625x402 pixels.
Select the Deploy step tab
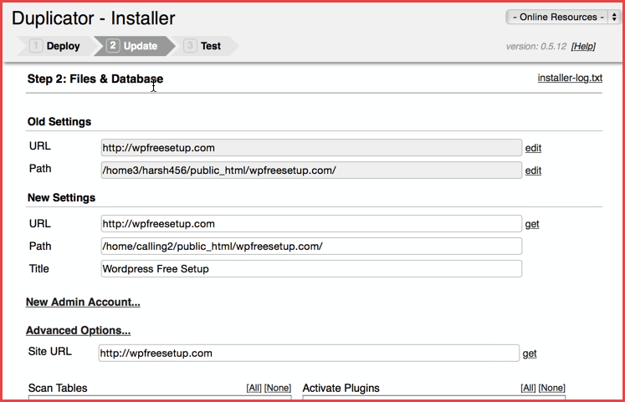[55, 46]
